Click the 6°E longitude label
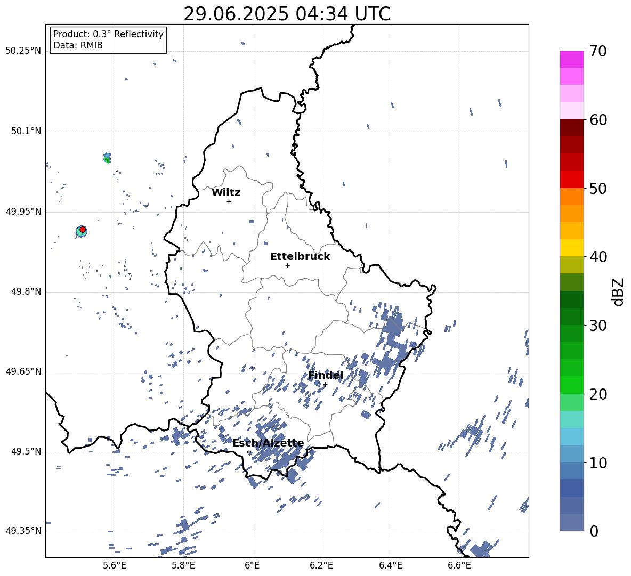 click(x=252, y=565)
